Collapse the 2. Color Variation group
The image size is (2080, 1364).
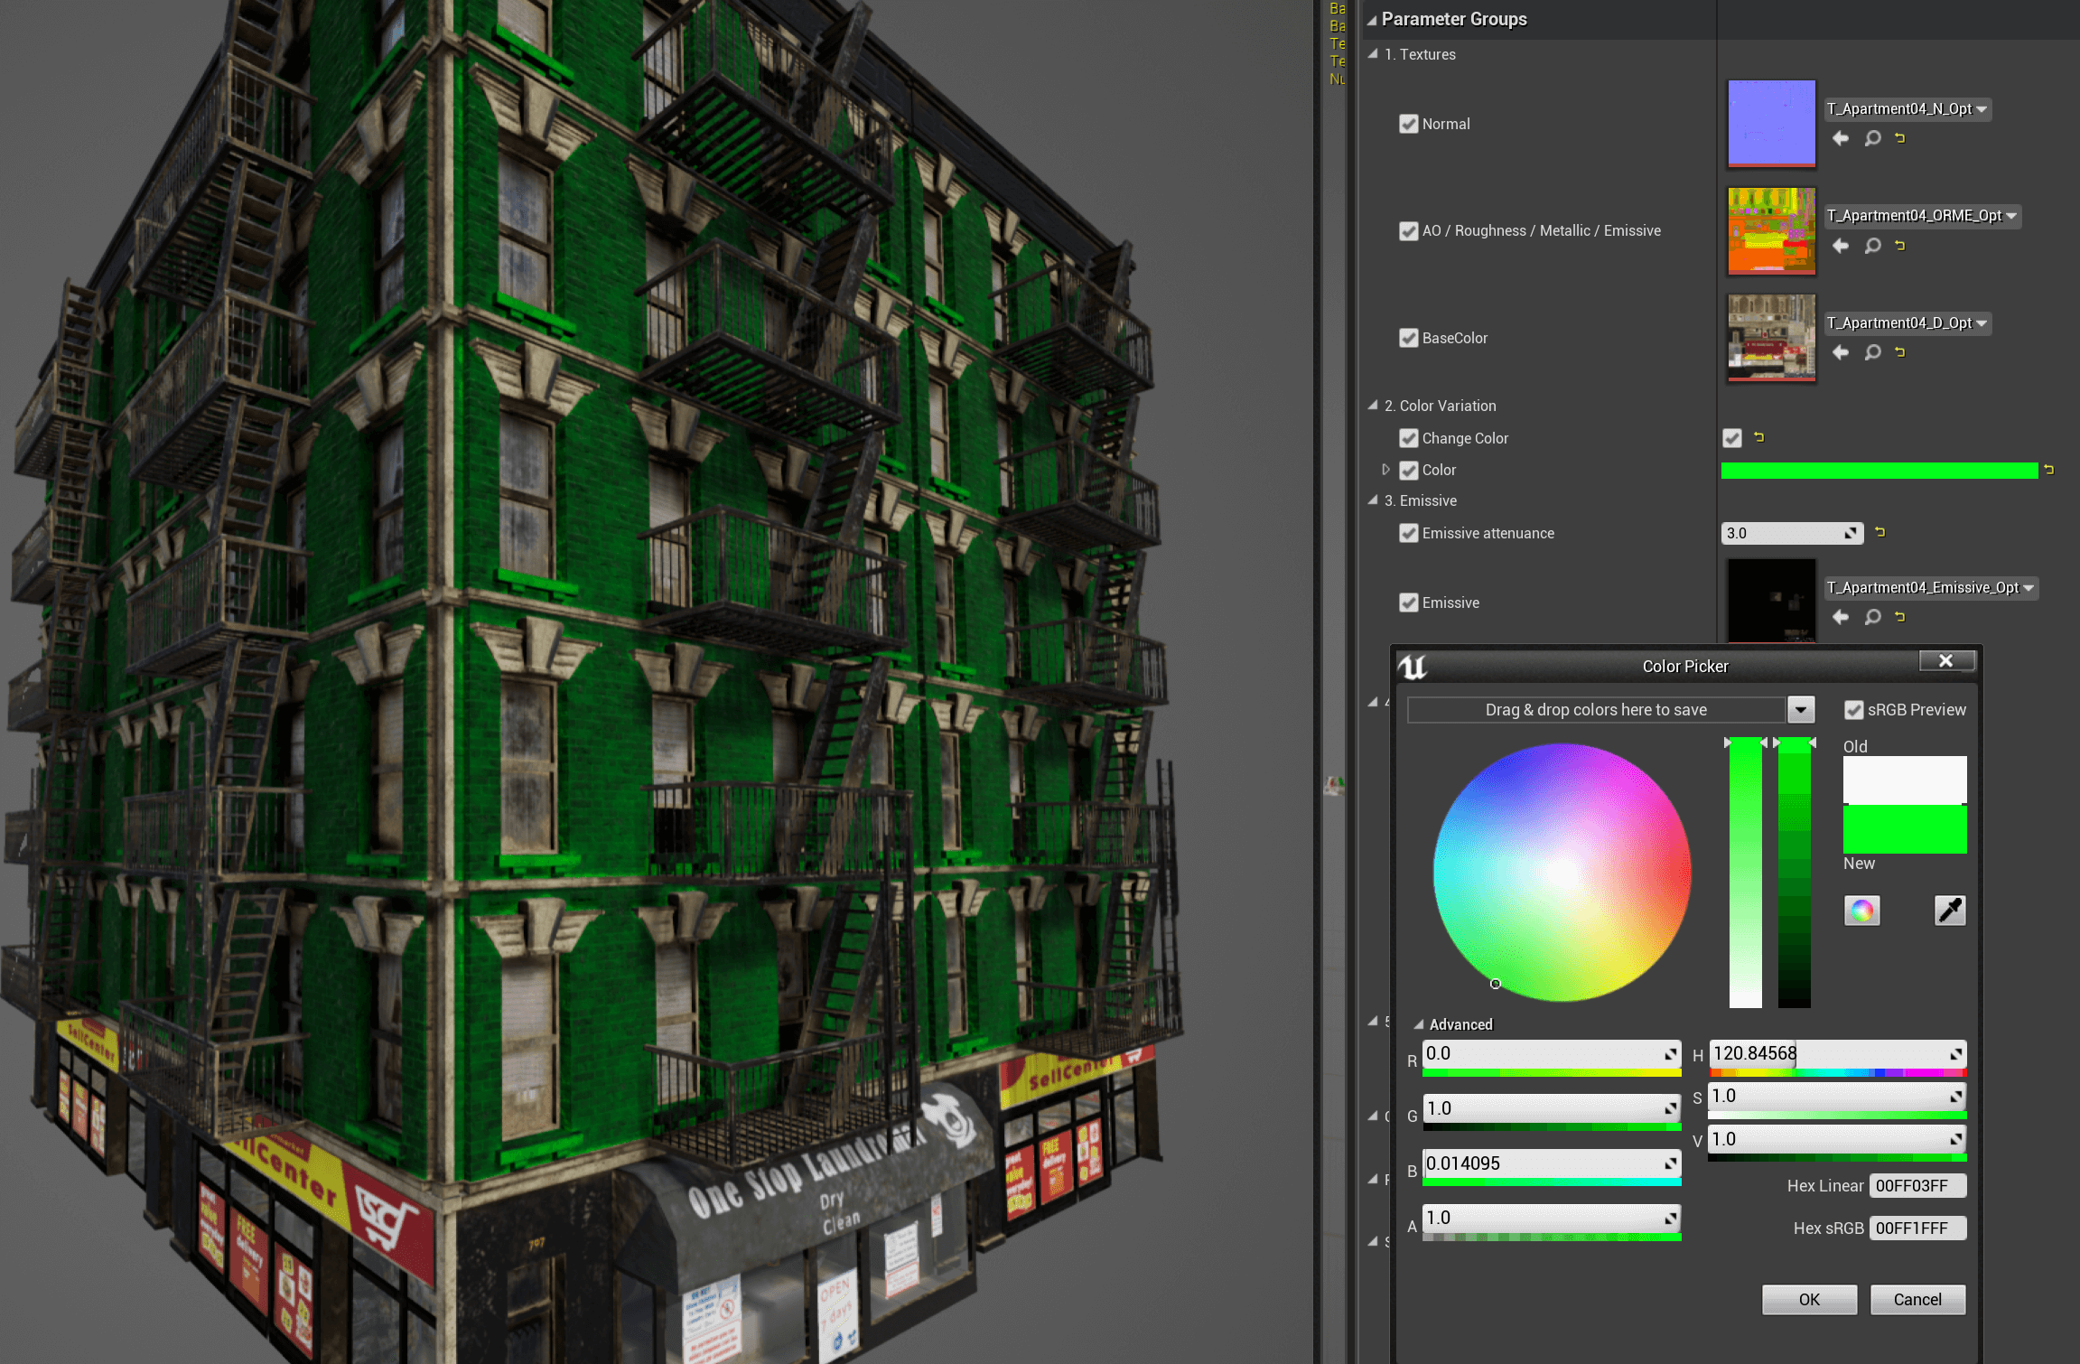[1373, 406]
